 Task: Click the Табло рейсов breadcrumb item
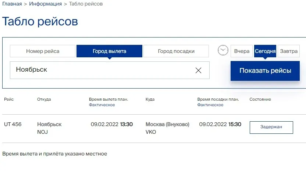[86, 4]
